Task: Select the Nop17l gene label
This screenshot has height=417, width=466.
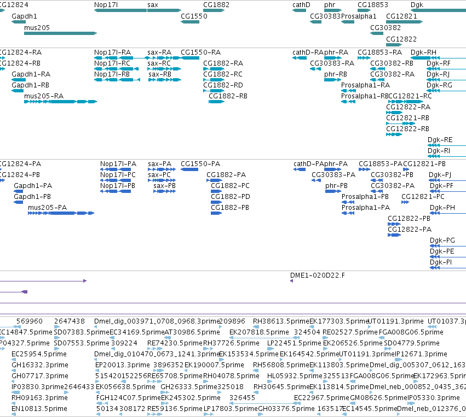Action: tap(106, 5)
